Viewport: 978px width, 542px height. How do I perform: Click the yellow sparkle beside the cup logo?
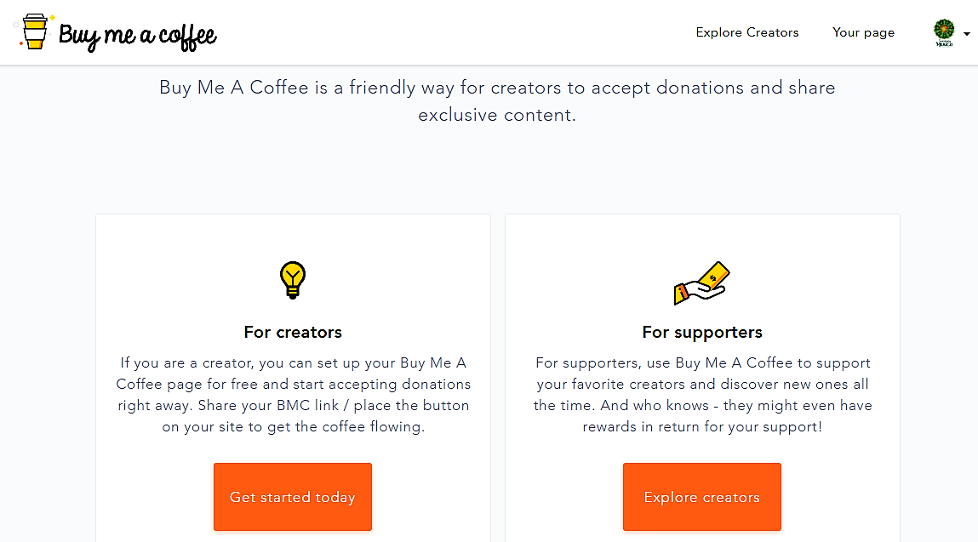click(52, 17)
